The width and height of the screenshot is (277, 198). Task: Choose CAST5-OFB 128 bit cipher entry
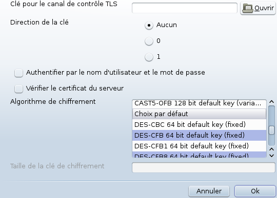click(x=199, y=103)
